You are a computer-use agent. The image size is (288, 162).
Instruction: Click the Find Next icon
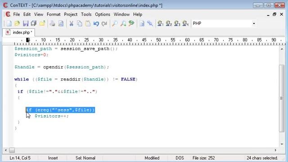pos(123,23)
